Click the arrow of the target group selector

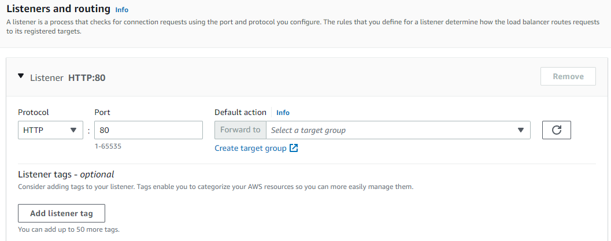(x=520, y=130)
